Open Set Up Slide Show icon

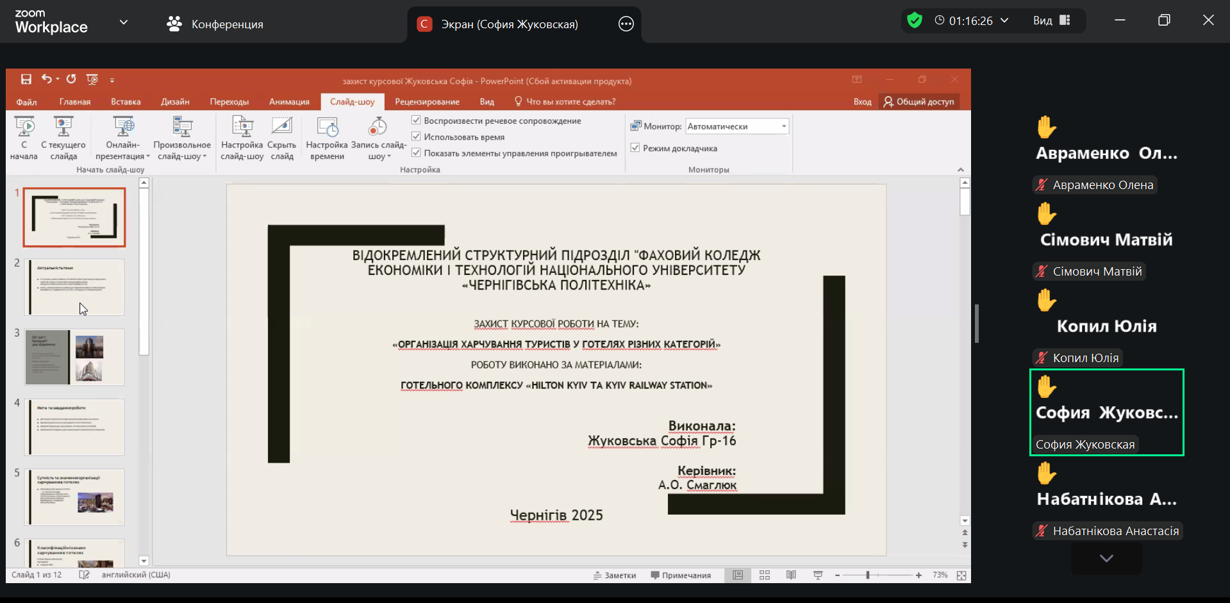(x=242, y=128)
